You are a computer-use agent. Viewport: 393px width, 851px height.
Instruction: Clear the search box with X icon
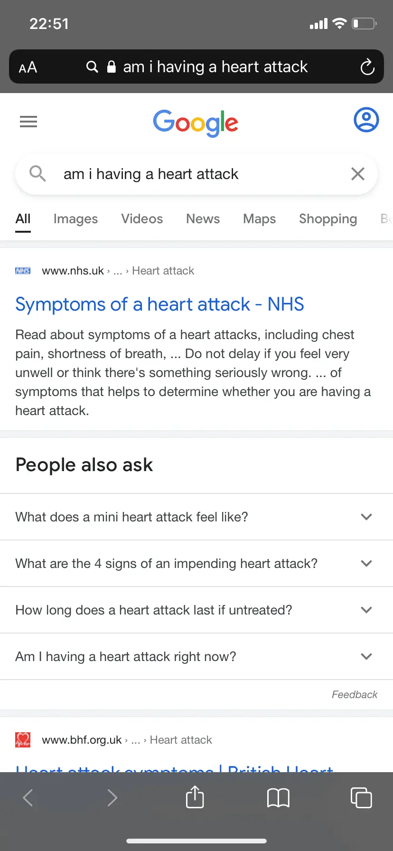358,174
